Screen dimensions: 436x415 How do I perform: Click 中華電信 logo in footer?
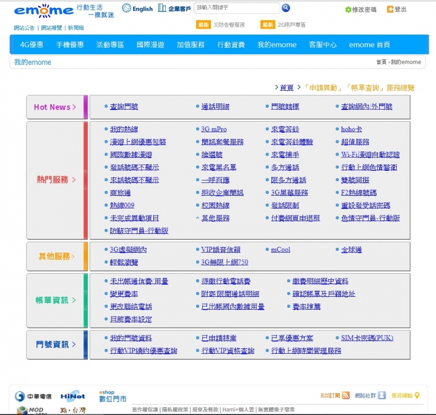point(33,396)
